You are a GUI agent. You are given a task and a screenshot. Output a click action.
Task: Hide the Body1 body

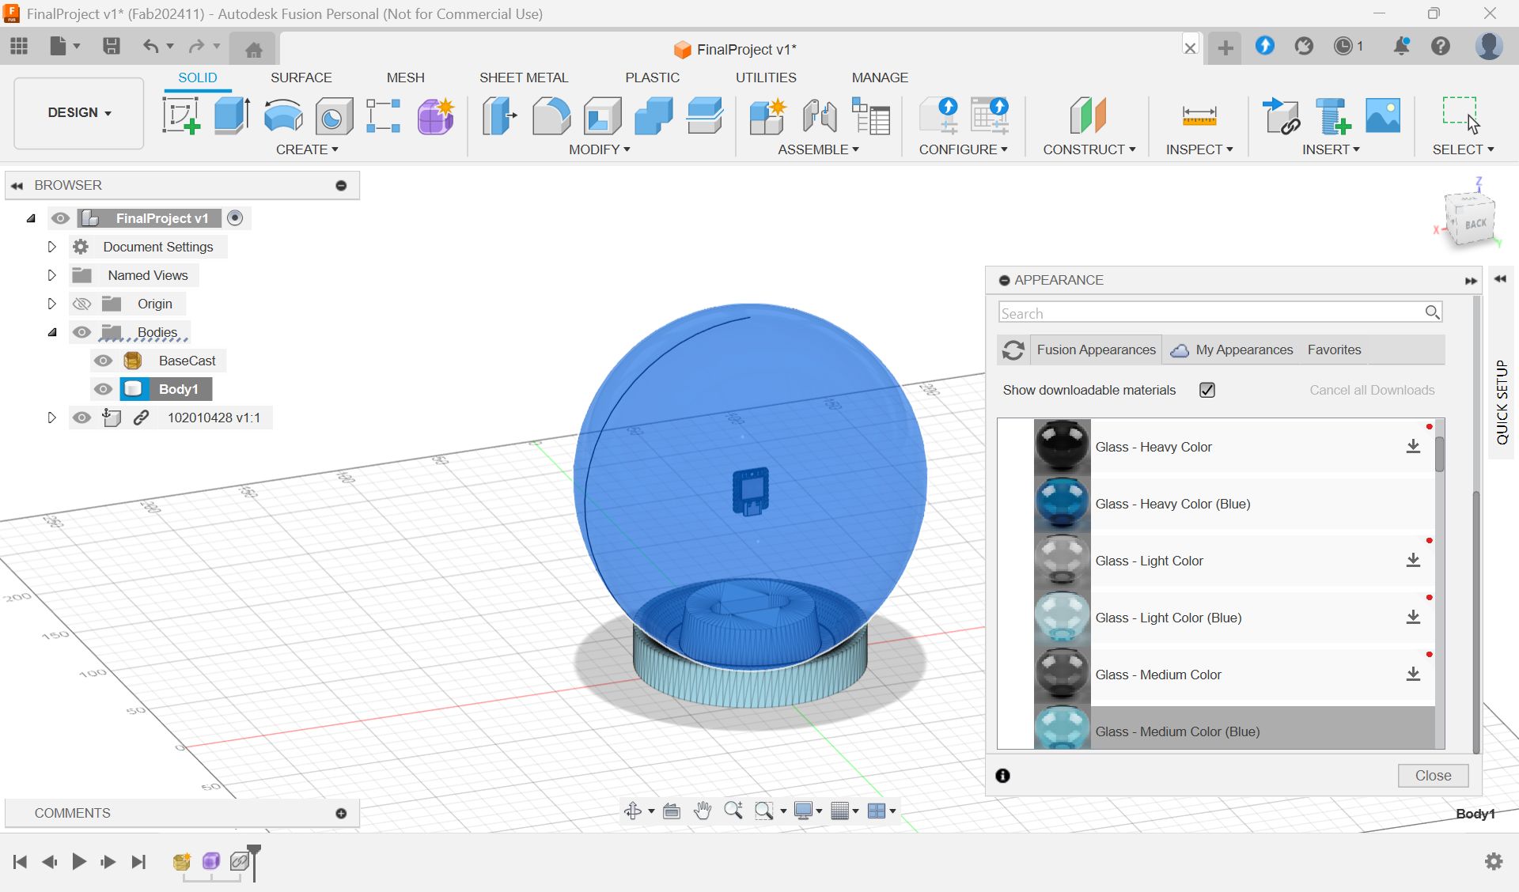(103, 389)
